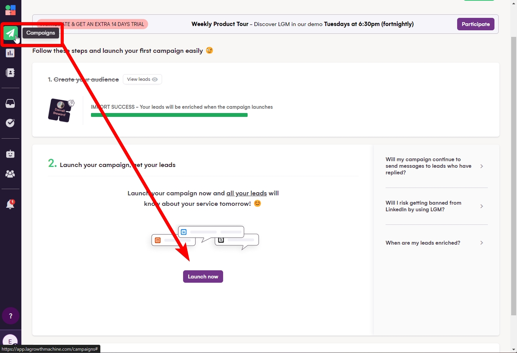Open the notifications bell
The width and height of the screenshot is (517, 353).
coord(10,205)
